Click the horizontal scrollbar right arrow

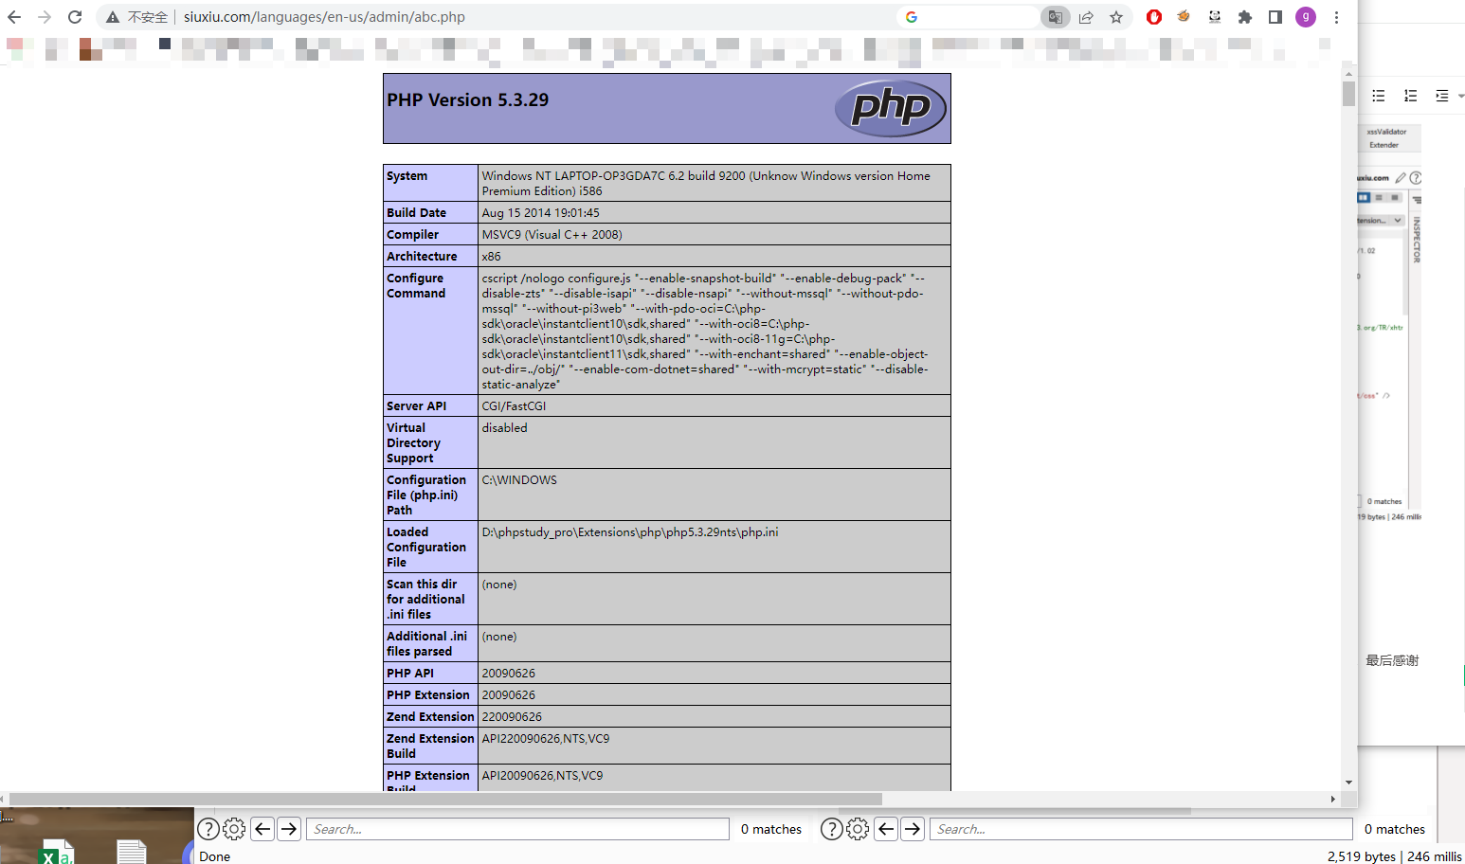tap(1333, 799)
